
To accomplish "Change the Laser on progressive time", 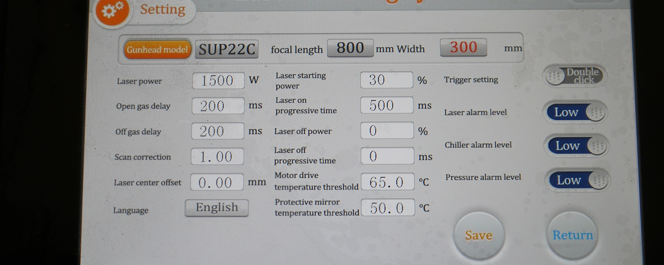I will [x=386, y=105].
